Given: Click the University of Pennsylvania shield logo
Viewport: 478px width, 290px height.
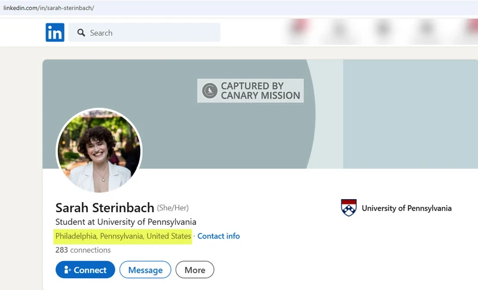Looking at the screenshot, I should [x=349, y=207].
